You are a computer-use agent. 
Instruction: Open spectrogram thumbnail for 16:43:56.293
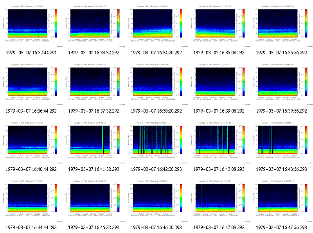pos(282,142)
